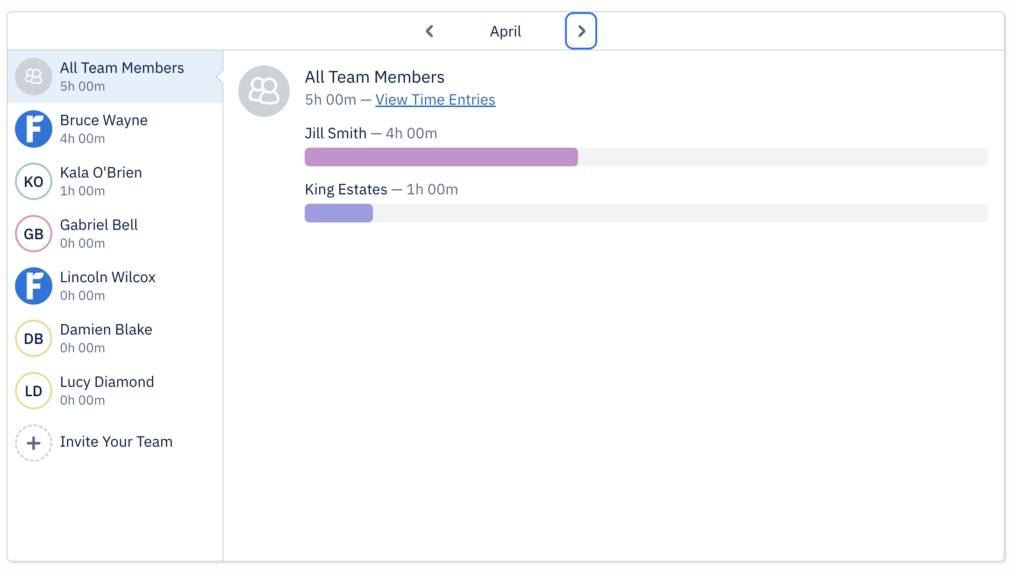This screenshot has height=571, width=1015.
Task: Select Lincoln Wilcox's FreshBooks avatar icon
Action: pyautogui.click(x=33, y=285)
